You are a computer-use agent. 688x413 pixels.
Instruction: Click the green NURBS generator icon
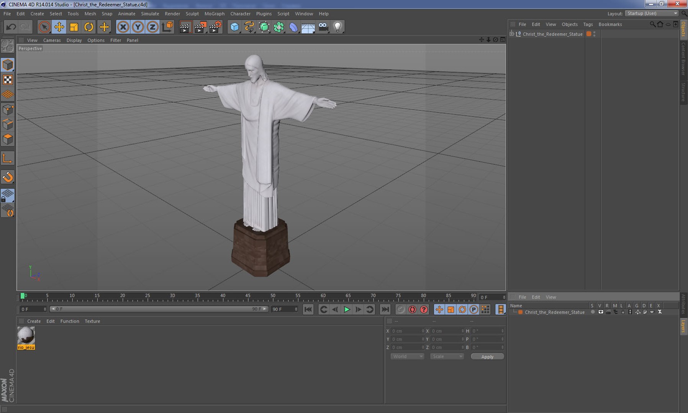coord(264,27)
